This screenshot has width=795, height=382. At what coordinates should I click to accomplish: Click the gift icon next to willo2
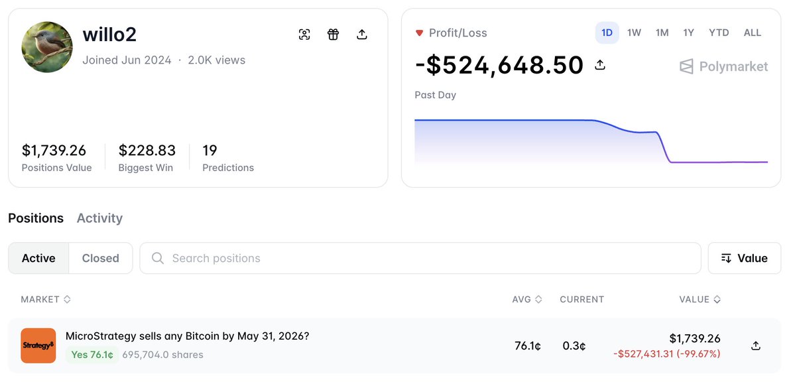click(x=333, y=34)
